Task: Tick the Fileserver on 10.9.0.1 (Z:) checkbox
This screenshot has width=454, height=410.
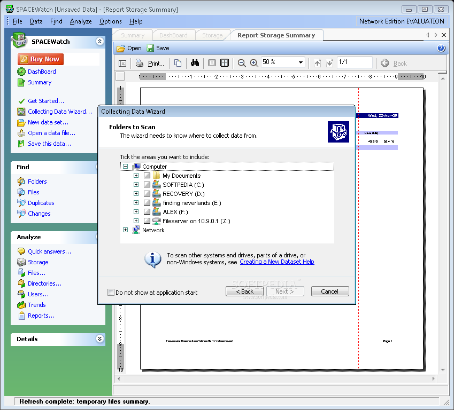Action: [x=147, y=221]
